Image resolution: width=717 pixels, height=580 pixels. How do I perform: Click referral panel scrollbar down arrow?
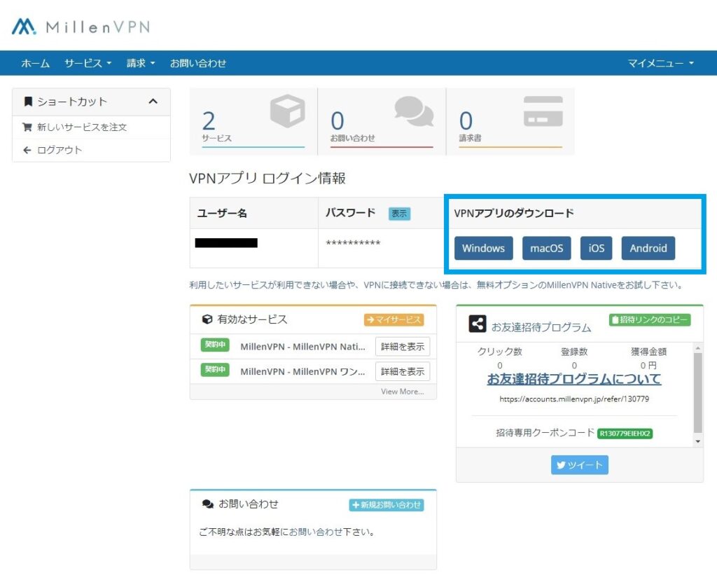[698, 441]
